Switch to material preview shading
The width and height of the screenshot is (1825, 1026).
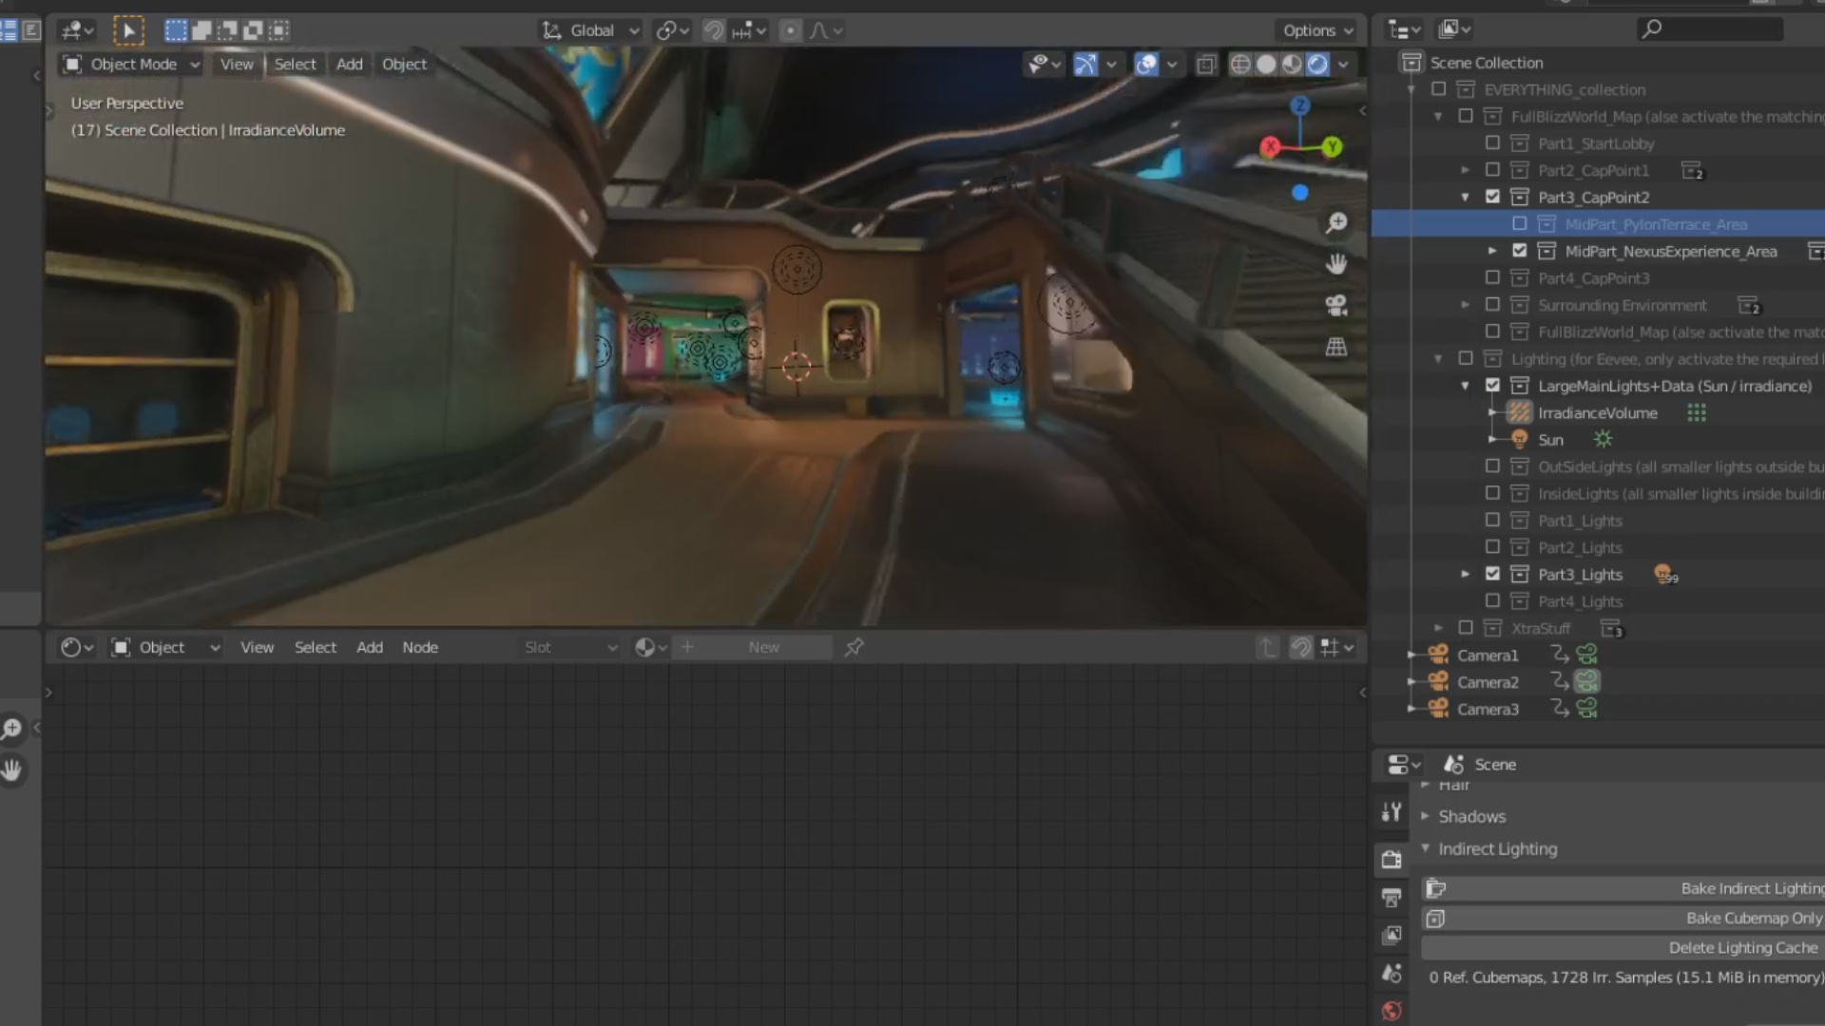point(1292,64)
